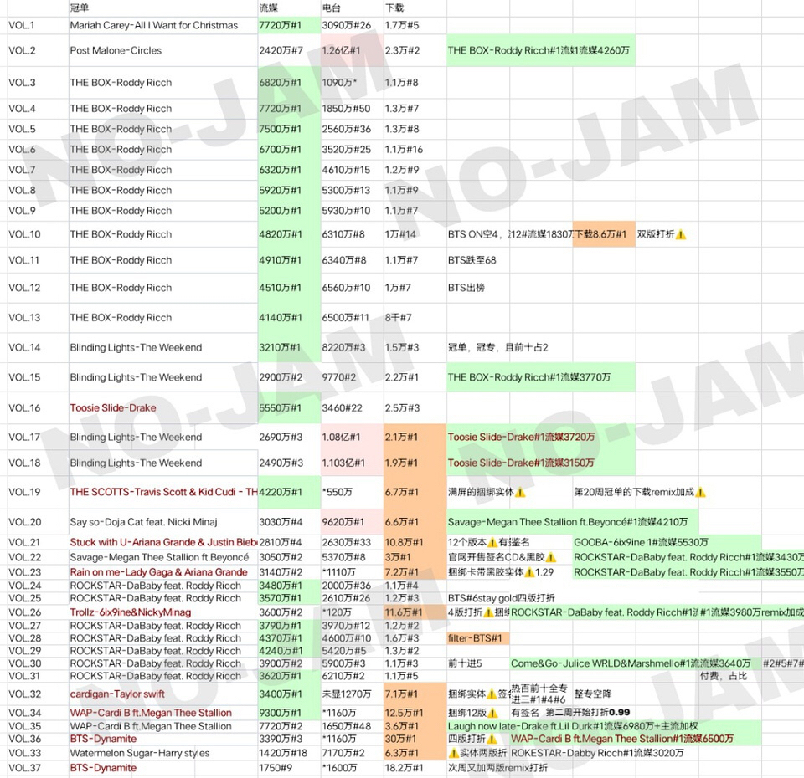Click the 冠单，冠专，且前十占2 note cell

[x=497, y=347]
